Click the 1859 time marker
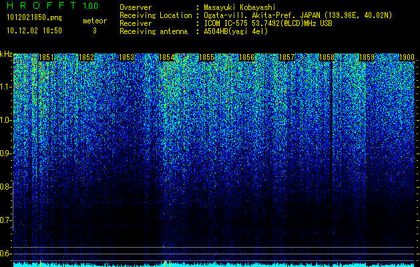 coord(367,57)
